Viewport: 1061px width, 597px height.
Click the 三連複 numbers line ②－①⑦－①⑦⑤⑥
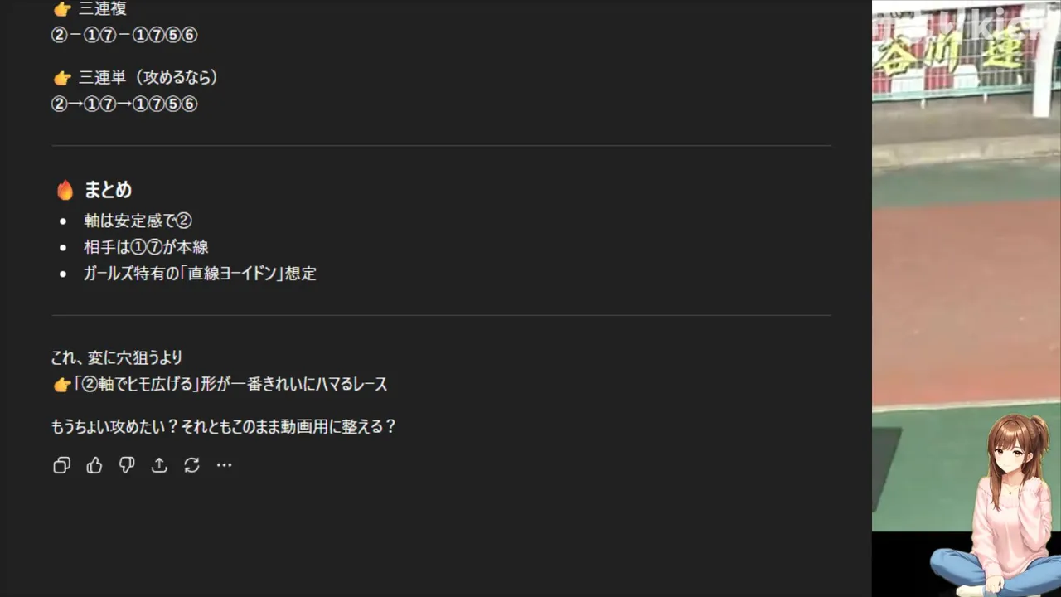click(124, 36)
